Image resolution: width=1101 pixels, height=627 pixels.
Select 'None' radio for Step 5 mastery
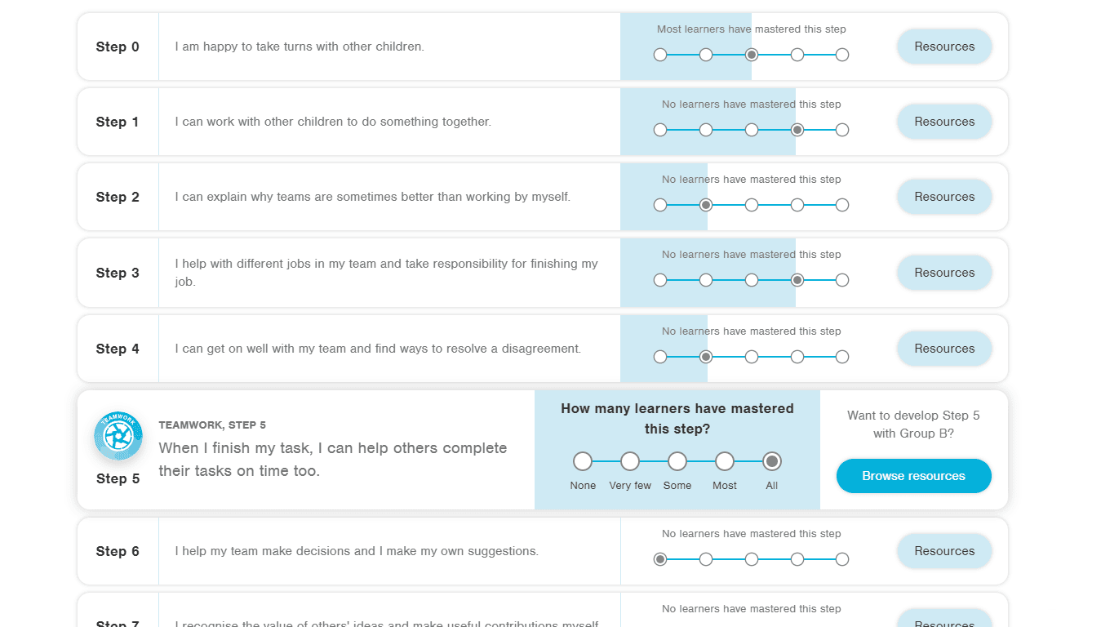pyautogui.click(x=583, y=462)
